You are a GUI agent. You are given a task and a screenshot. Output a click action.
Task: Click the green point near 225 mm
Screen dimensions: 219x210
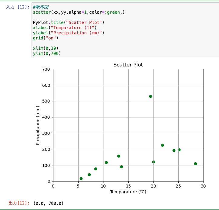(x=162, y=145)
